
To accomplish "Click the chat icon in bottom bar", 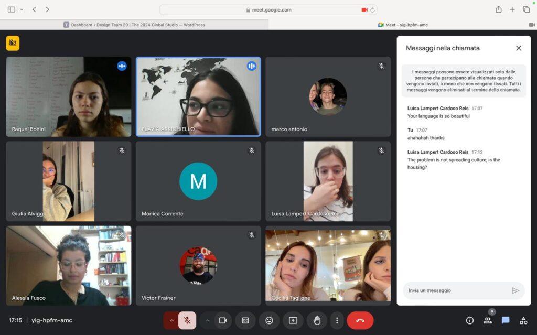I will [506, 320].
